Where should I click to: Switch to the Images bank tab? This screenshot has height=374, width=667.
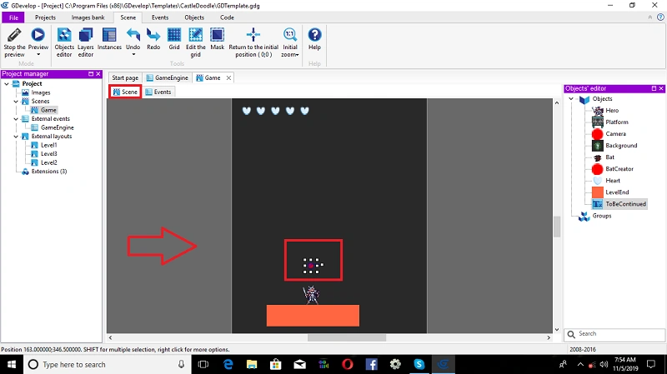[88, 17]
